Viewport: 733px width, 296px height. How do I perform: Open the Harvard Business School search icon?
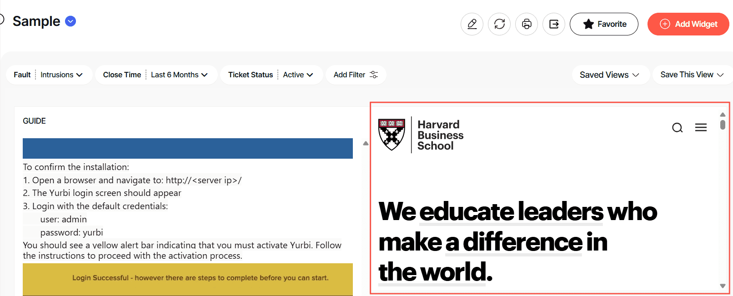pyautogui.click(x=677, y=128)
